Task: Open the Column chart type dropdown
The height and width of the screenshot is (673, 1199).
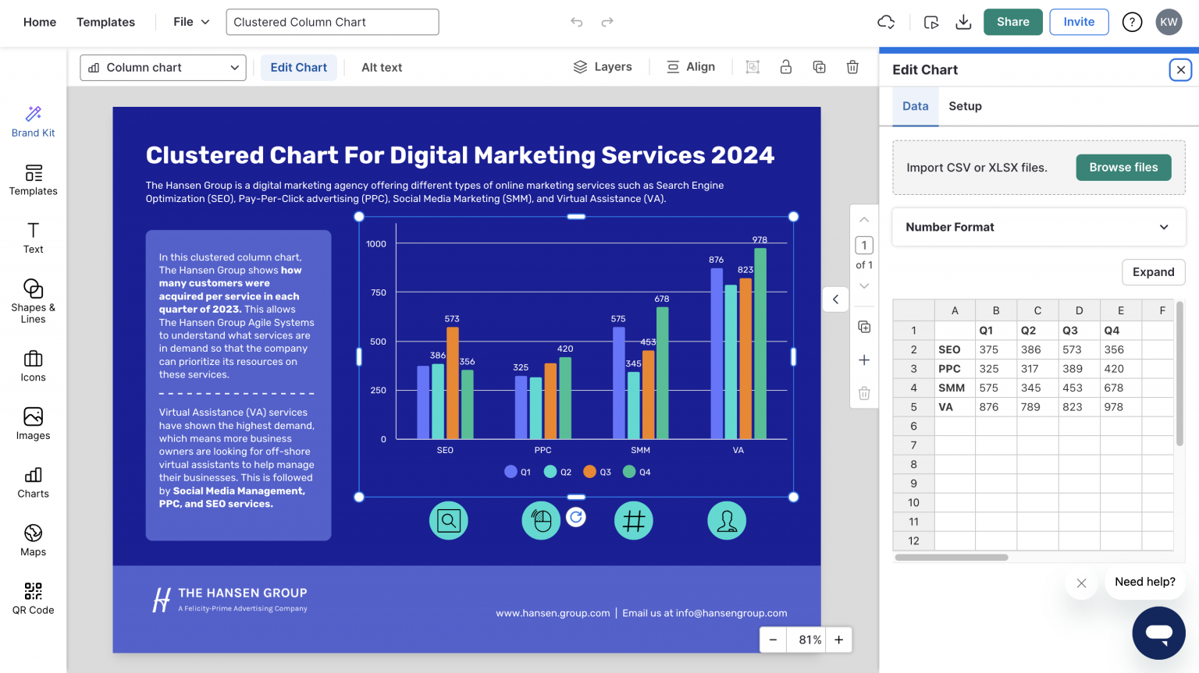Action: pyautogui.click(x=162, y=68)
